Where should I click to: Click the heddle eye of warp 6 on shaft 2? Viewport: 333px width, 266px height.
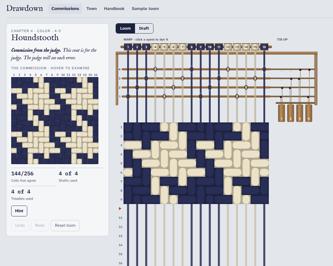click(173, 87)
